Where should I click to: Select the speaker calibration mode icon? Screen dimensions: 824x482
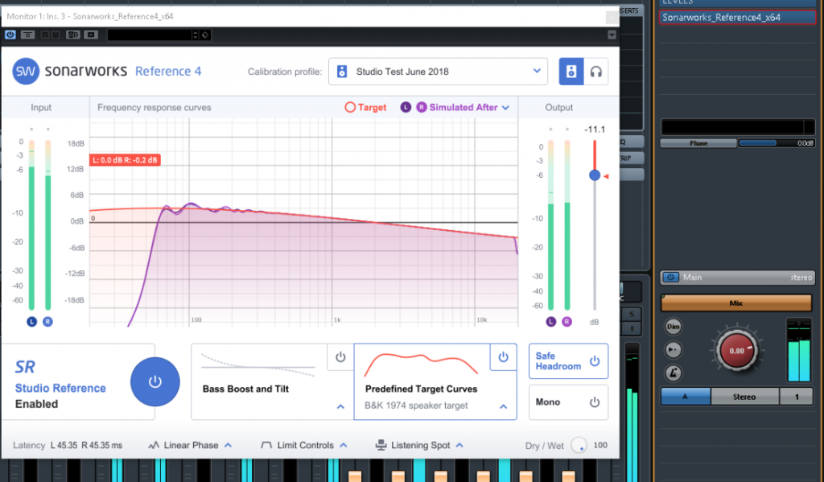[x=571, y=72]
